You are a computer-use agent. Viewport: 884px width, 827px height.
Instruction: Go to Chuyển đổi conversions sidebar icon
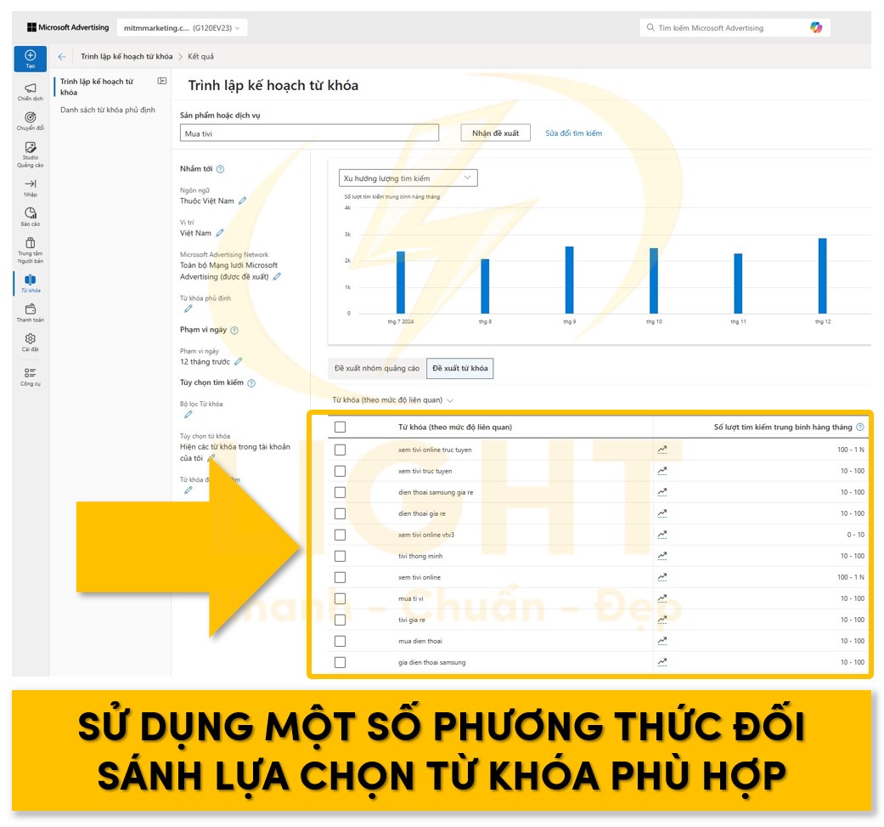[30, 122]
